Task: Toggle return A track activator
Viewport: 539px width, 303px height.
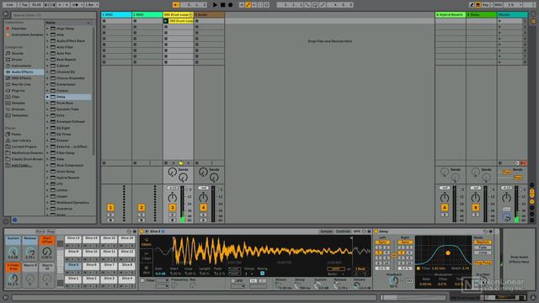Action: (445, 208)
